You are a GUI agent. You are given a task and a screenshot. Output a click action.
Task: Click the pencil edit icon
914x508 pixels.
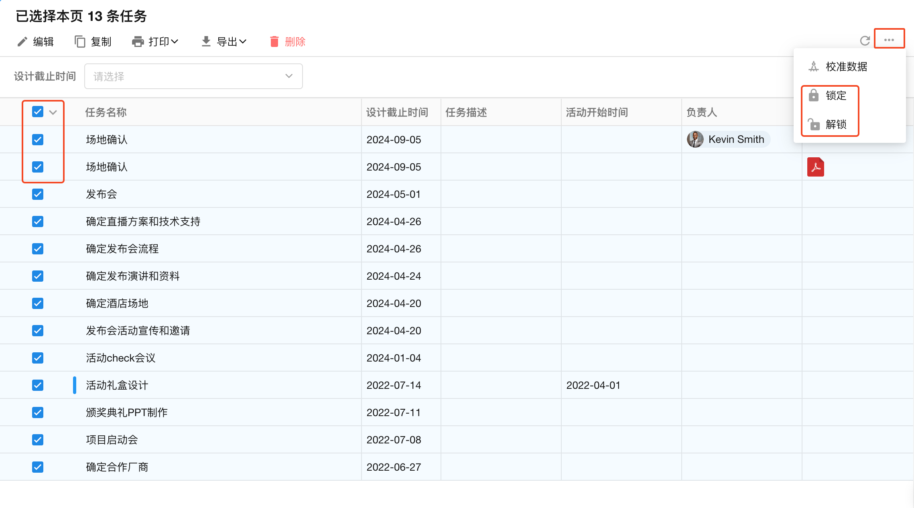click(22, 42)
